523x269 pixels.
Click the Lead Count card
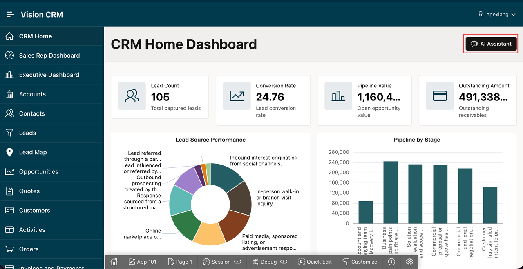point(160,97)
